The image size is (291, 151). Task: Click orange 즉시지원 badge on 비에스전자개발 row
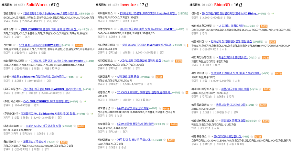pyautogui.click(x=264, y=26)
